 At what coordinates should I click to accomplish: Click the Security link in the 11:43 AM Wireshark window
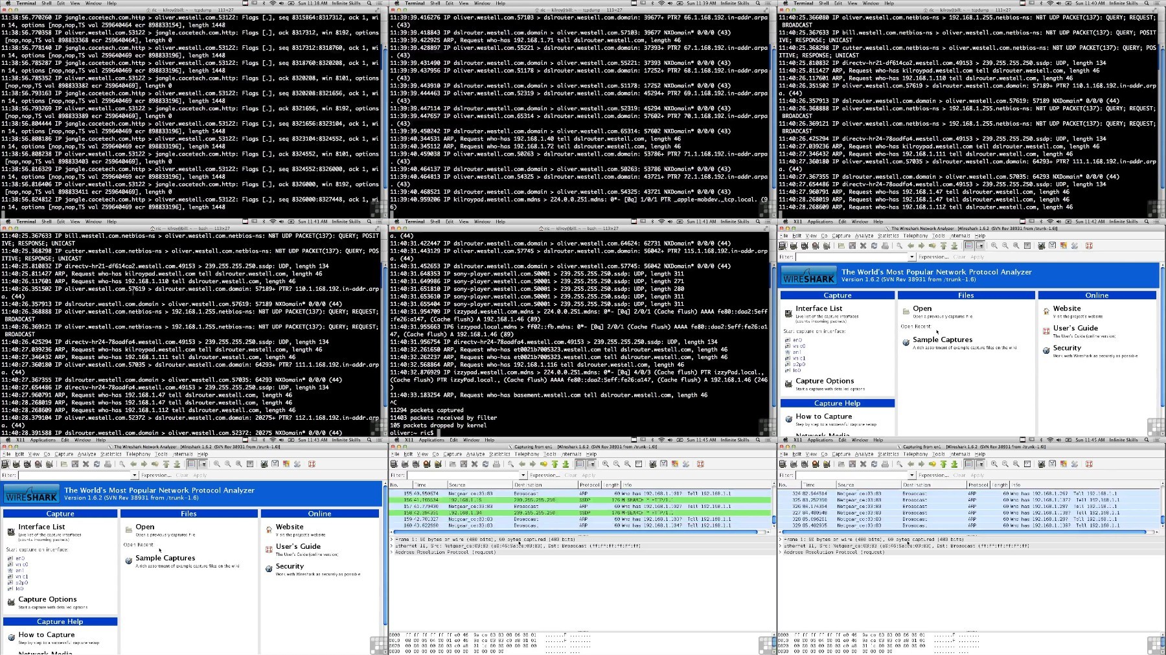point(290,566)
